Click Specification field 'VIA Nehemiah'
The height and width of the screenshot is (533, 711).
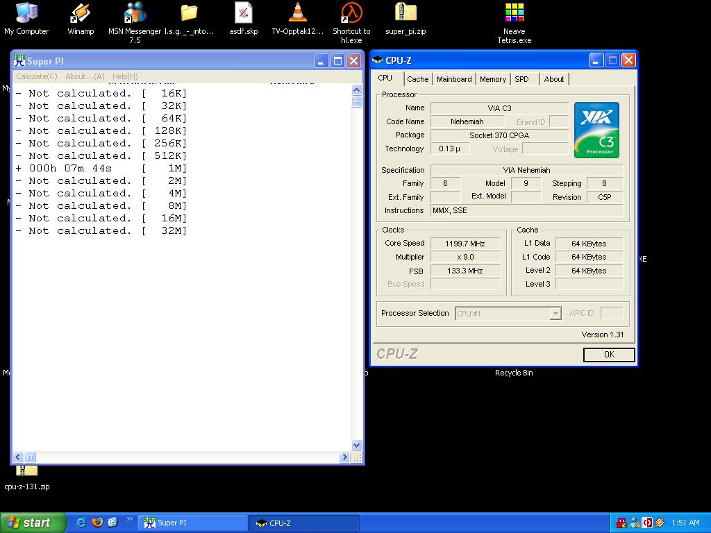tap(526, 170)
